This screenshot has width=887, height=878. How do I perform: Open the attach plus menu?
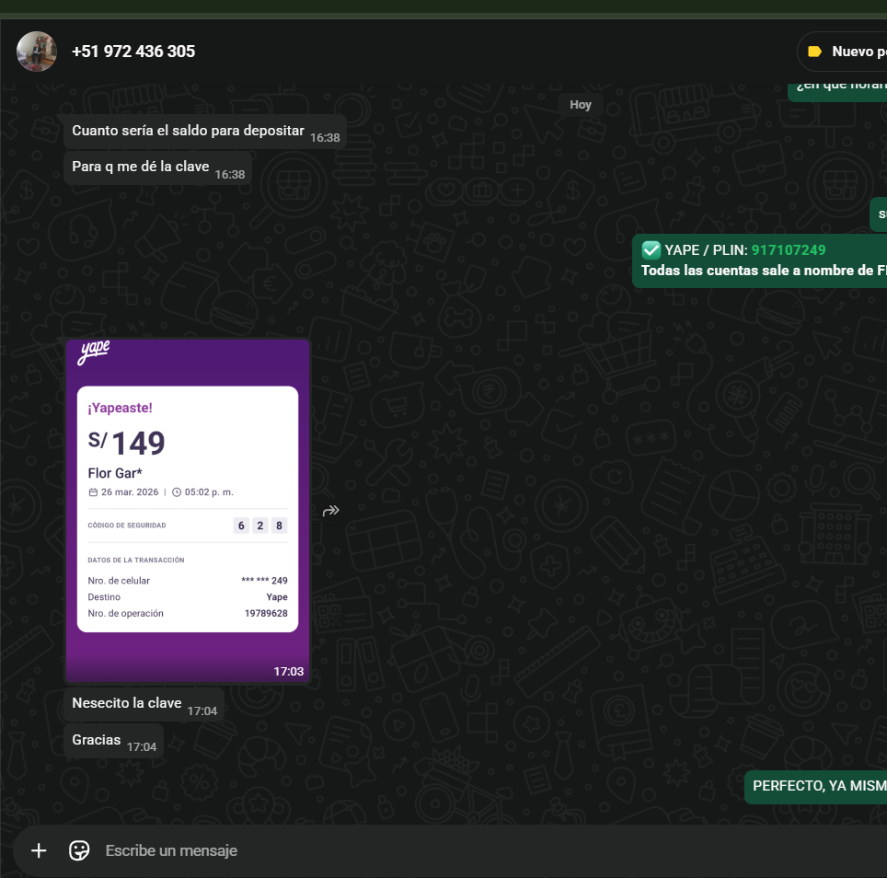(x=39, y=850)
